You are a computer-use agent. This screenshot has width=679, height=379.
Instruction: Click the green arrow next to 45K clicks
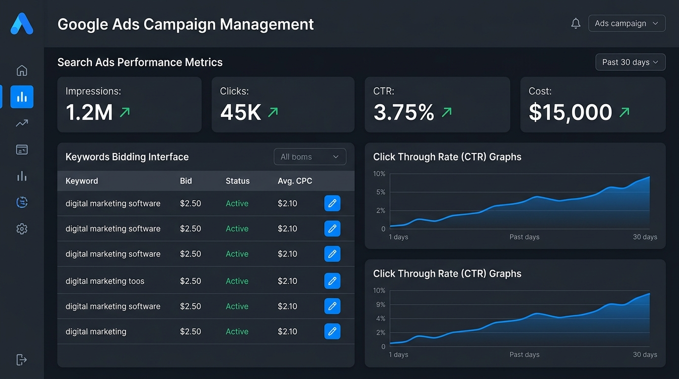pos(273,113)
